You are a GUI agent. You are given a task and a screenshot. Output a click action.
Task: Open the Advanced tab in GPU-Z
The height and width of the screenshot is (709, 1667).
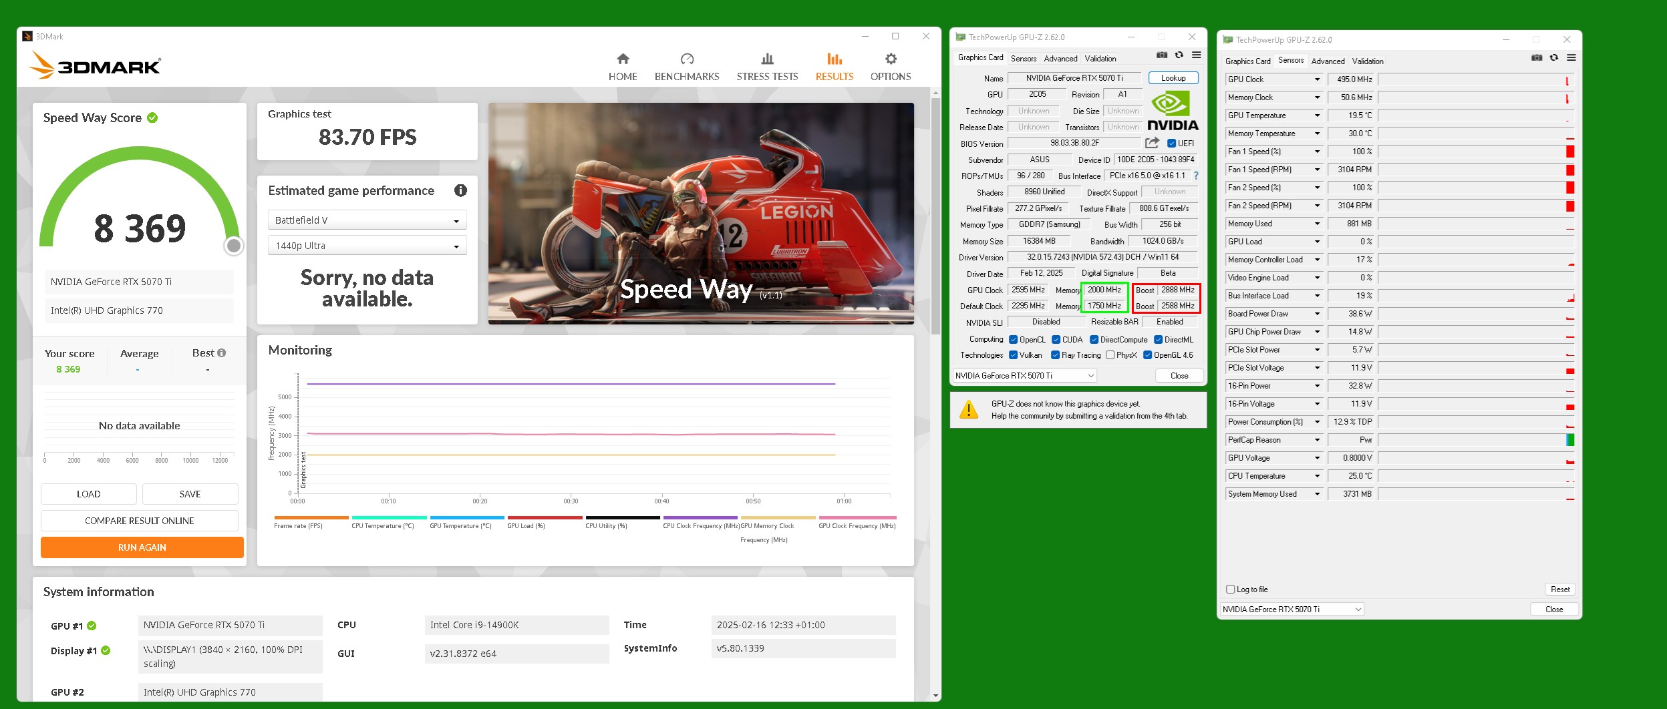[x=1060, y=59]
